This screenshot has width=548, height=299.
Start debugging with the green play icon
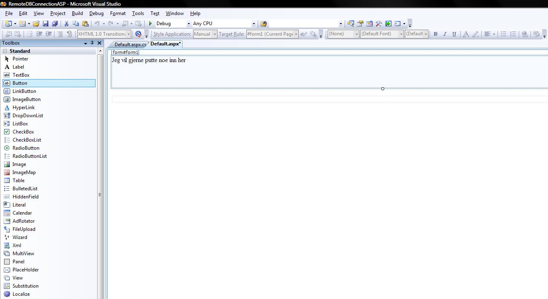click(150, 24)
